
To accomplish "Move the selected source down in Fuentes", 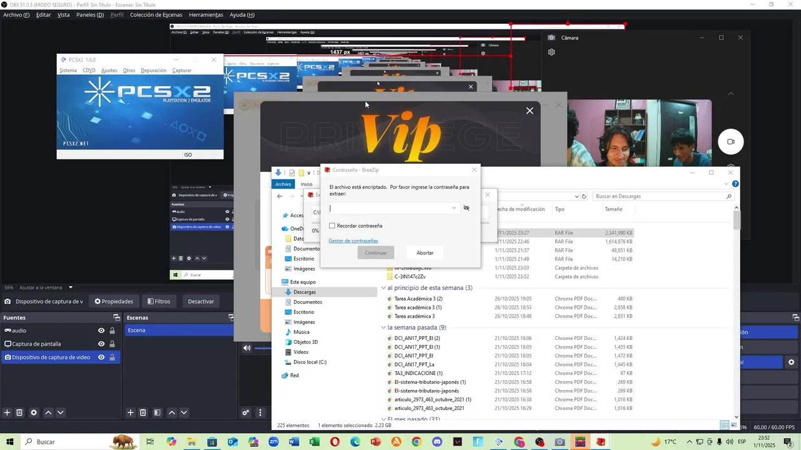I will 61,412.
